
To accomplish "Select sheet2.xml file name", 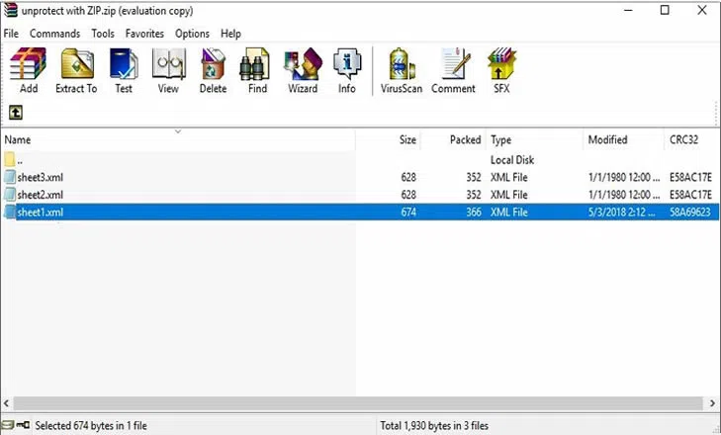I will [40, 195].
